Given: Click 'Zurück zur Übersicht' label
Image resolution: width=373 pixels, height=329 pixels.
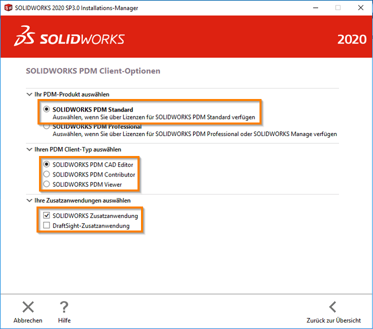Looking at the screenshot, I should pos(333,320).
